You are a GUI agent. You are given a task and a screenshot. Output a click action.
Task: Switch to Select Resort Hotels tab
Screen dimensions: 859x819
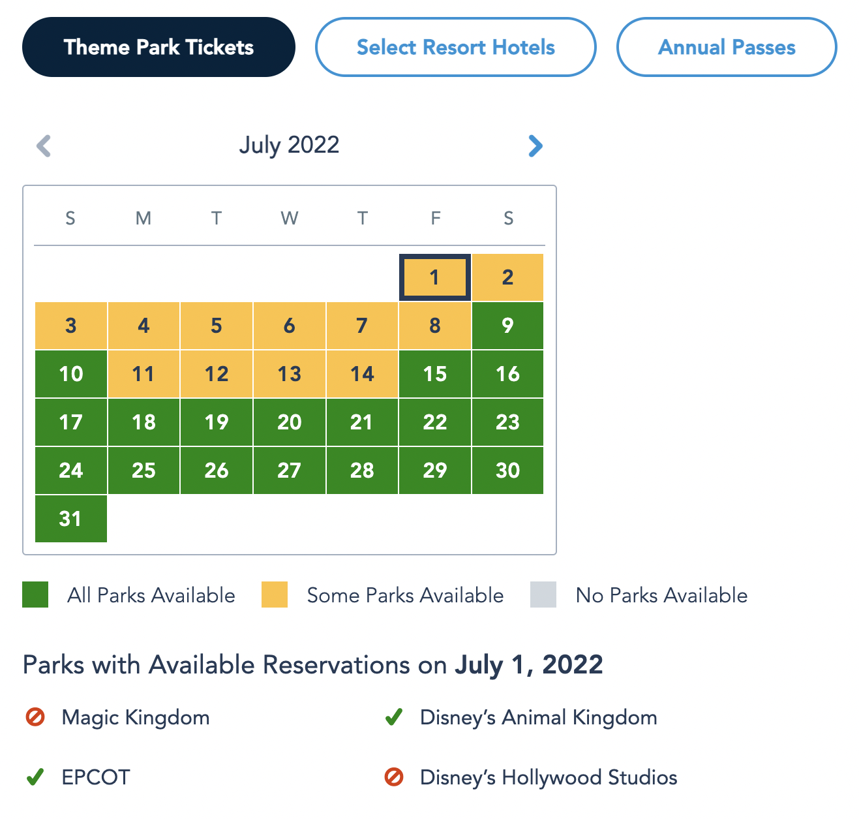pos(455,47)
